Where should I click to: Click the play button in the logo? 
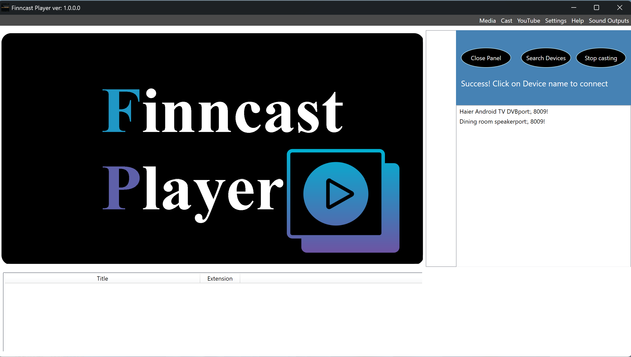click(335, 194)
